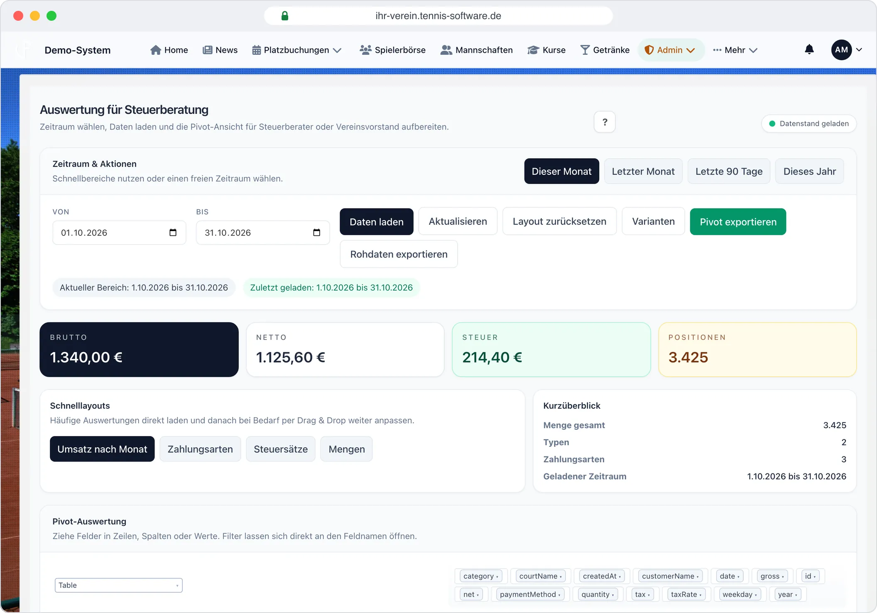Click the Rohdaten exportieren button
The height and width of the screenshot is (613, 877).
click(x=399, y=254)
